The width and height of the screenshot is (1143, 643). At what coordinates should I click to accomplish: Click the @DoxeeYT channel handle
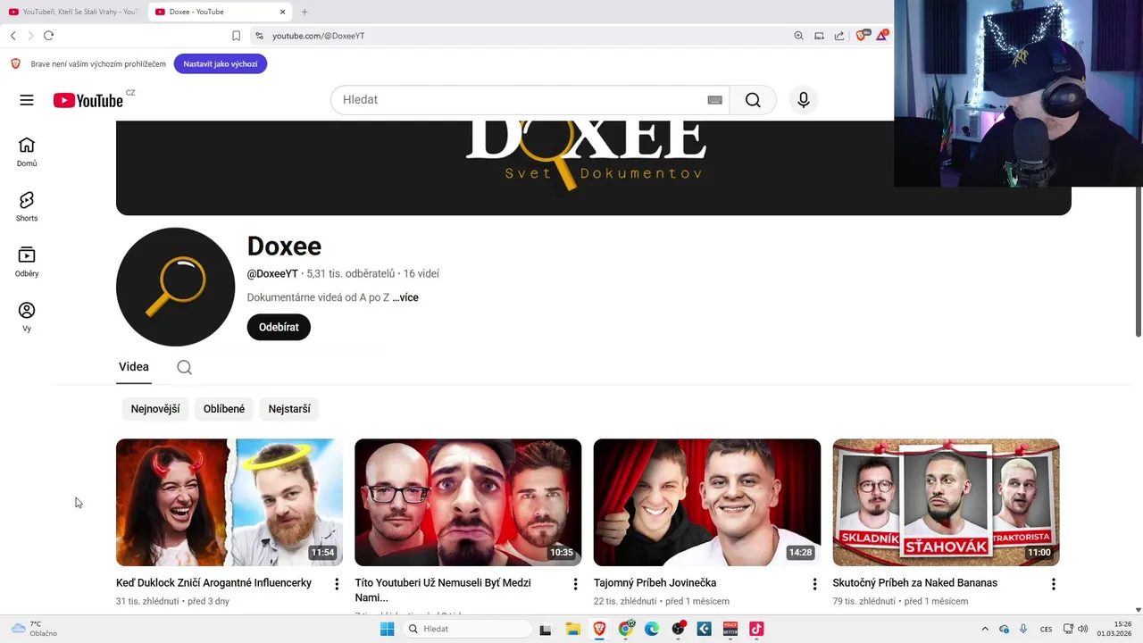[272, 274]
